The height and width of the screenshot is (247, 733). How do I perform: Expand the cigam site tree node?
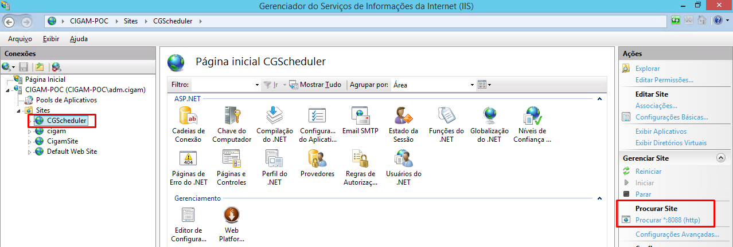click(30, 132)
